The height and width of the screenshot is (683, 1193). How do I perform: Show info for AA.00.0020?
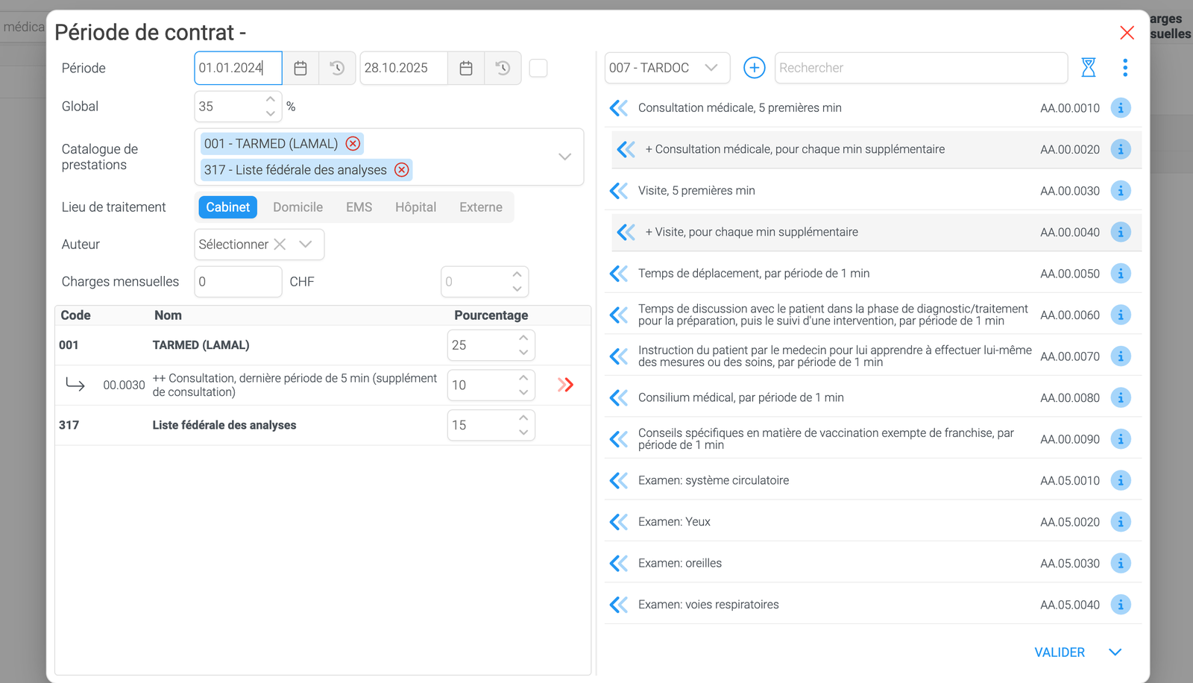[1121, 149]
